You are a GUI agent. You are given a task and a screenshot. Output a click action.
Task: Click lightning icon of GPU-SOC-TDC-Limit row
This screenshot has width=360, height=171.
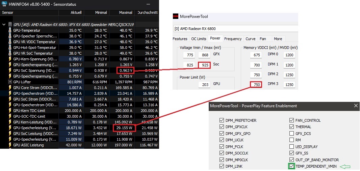(x=10, y=116)
